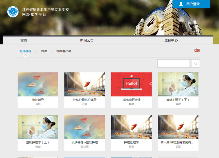Image resolution: width=219 pixels, height=158 pixels.
Task: Focus the course search input box
Action: 174,64
